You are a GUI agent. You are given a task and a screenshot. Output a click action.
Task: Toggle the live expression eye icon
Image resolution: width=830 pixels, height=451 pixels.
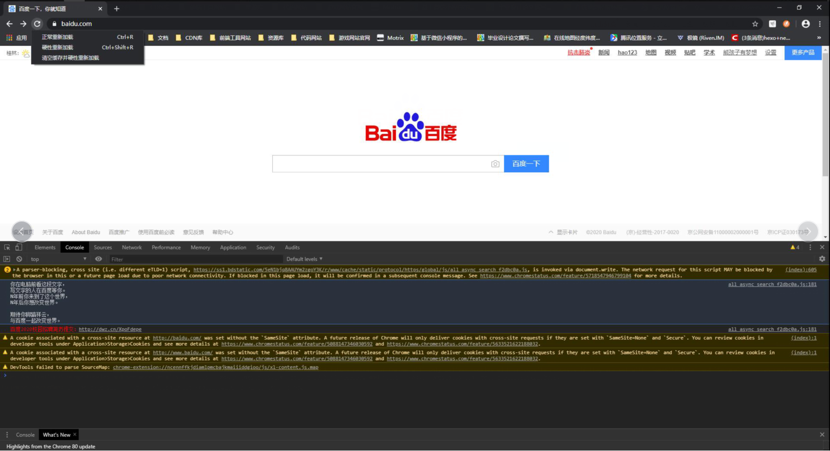pyautogui.click(x=99, y=259)
